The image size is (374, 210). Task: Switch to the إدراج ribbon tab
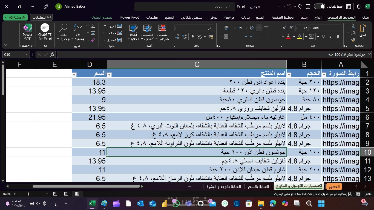318,17
